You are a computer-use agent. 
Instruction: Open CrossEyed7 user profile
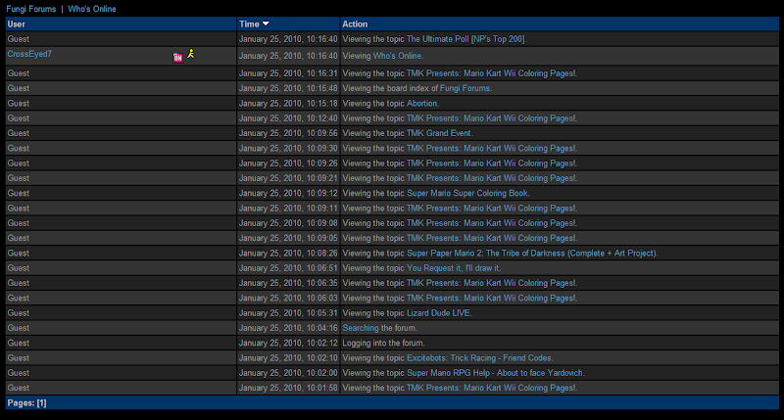click(29, 54)
